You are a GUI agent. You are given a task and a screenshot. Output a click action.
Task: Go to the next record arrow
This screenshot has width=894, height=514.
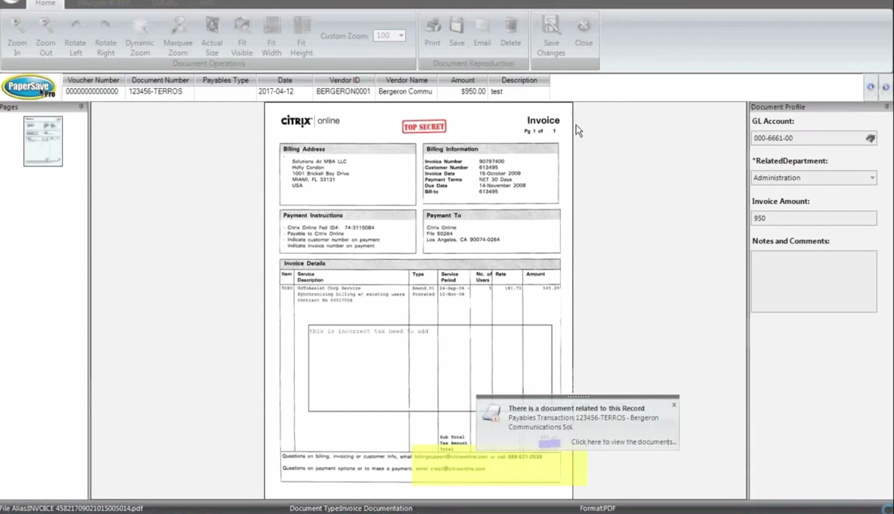(x=886, y=87)
